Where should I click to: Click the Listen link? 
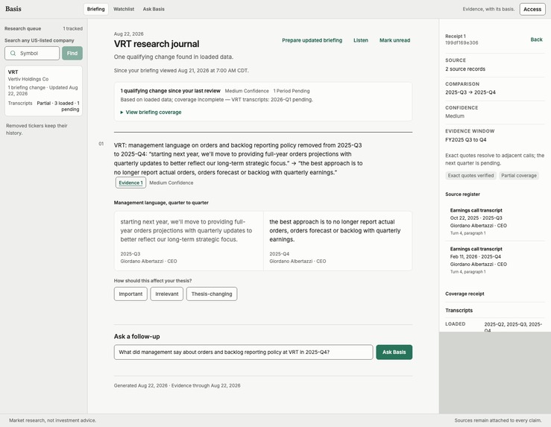(361, 40)
